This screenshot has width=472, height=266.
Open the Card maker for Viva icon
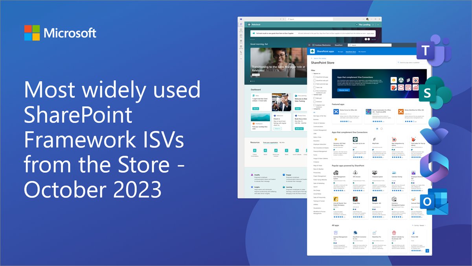413,139
